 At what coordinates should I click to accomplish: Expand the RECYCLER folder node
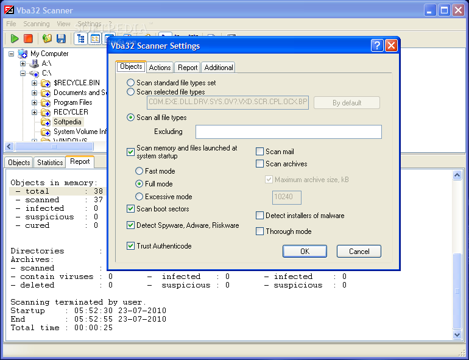point(34,113)
